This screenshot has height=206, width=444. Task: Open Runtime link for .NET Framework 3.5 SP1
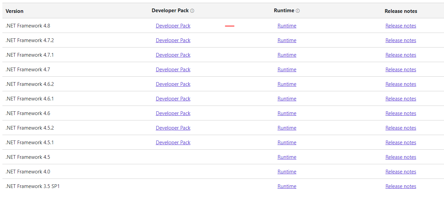coord(287,186)
